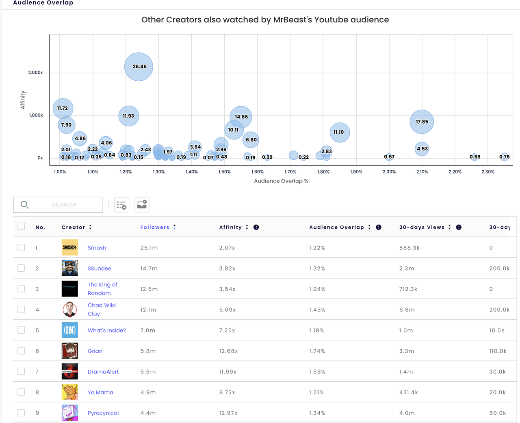Click Pyrocynical's 12.97x affinity value
The width and height of the screenshot is (520, 423).
[x=228, y=413]
